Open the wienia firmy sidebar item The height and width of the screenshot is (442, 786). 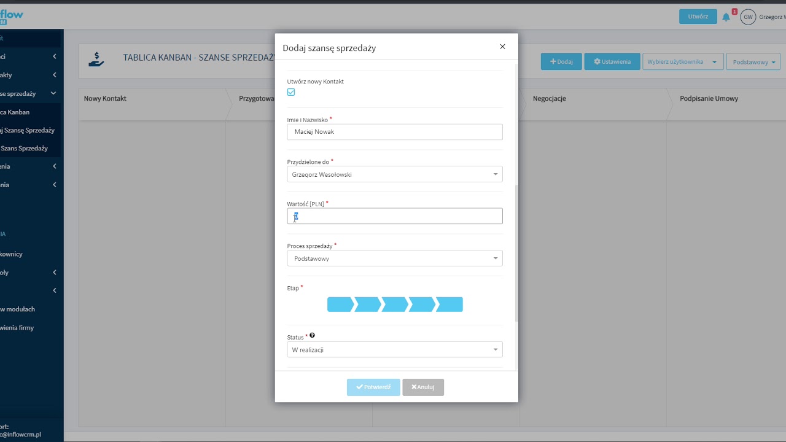(x=17, y=328)
